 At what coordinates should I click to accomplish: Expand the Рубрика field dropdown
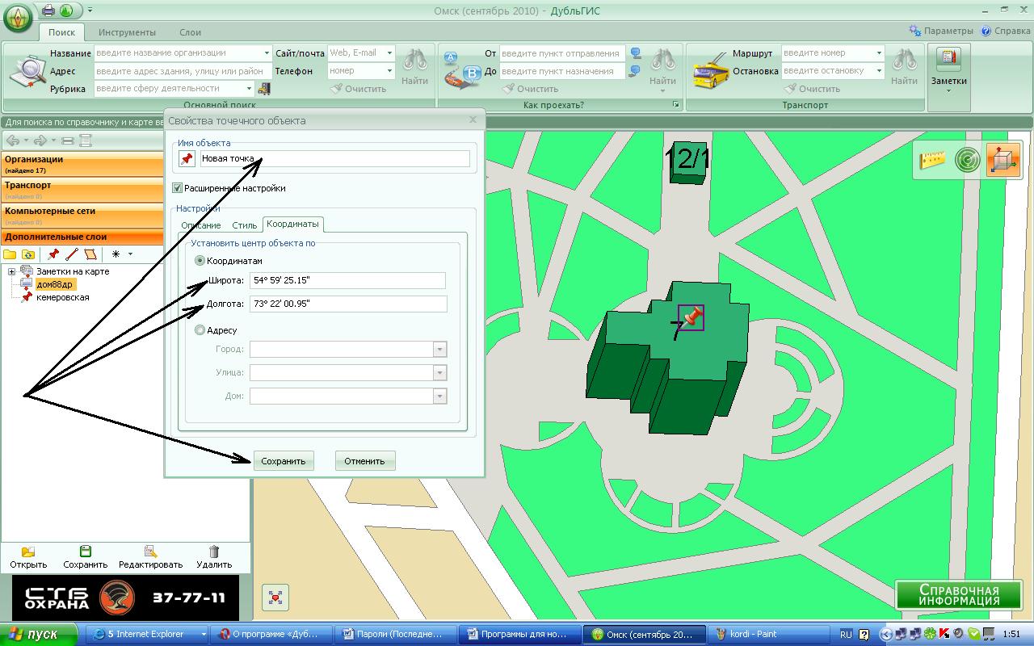[249, 88]
